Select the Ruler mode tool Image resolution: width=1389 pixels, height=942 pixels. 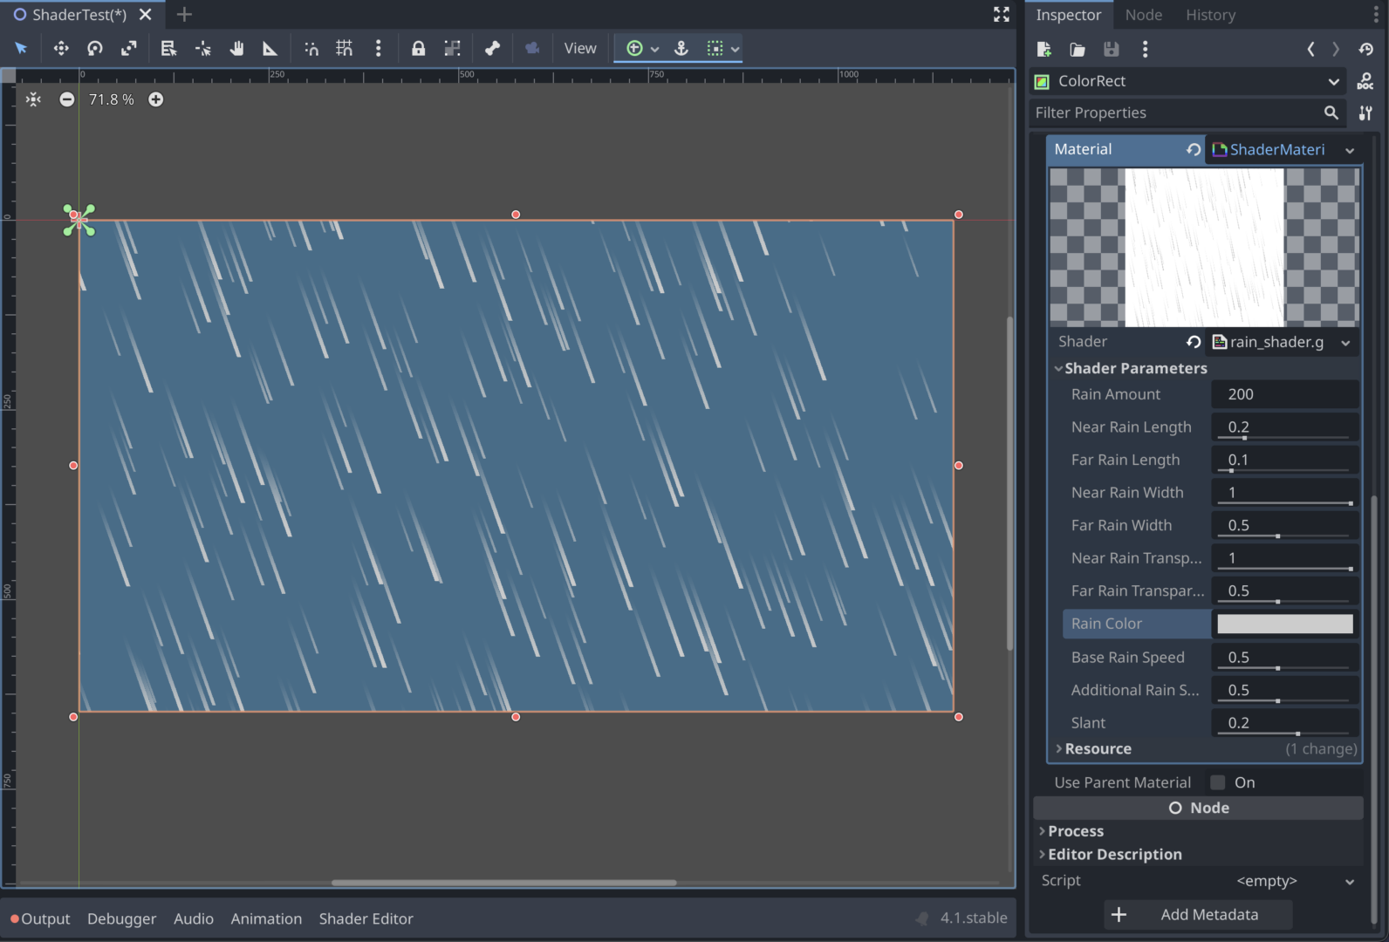pos(270,49)
